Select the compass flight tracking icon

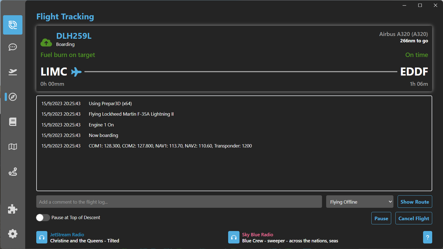tap(13, 97)
